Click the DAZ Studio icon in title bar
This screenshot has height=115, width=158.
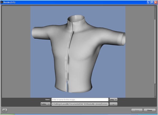point(2,2)
